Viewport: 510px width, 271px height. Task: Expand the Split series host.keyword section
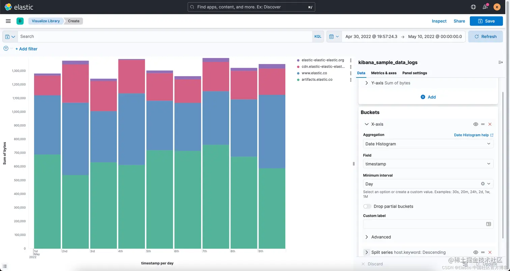367,252
